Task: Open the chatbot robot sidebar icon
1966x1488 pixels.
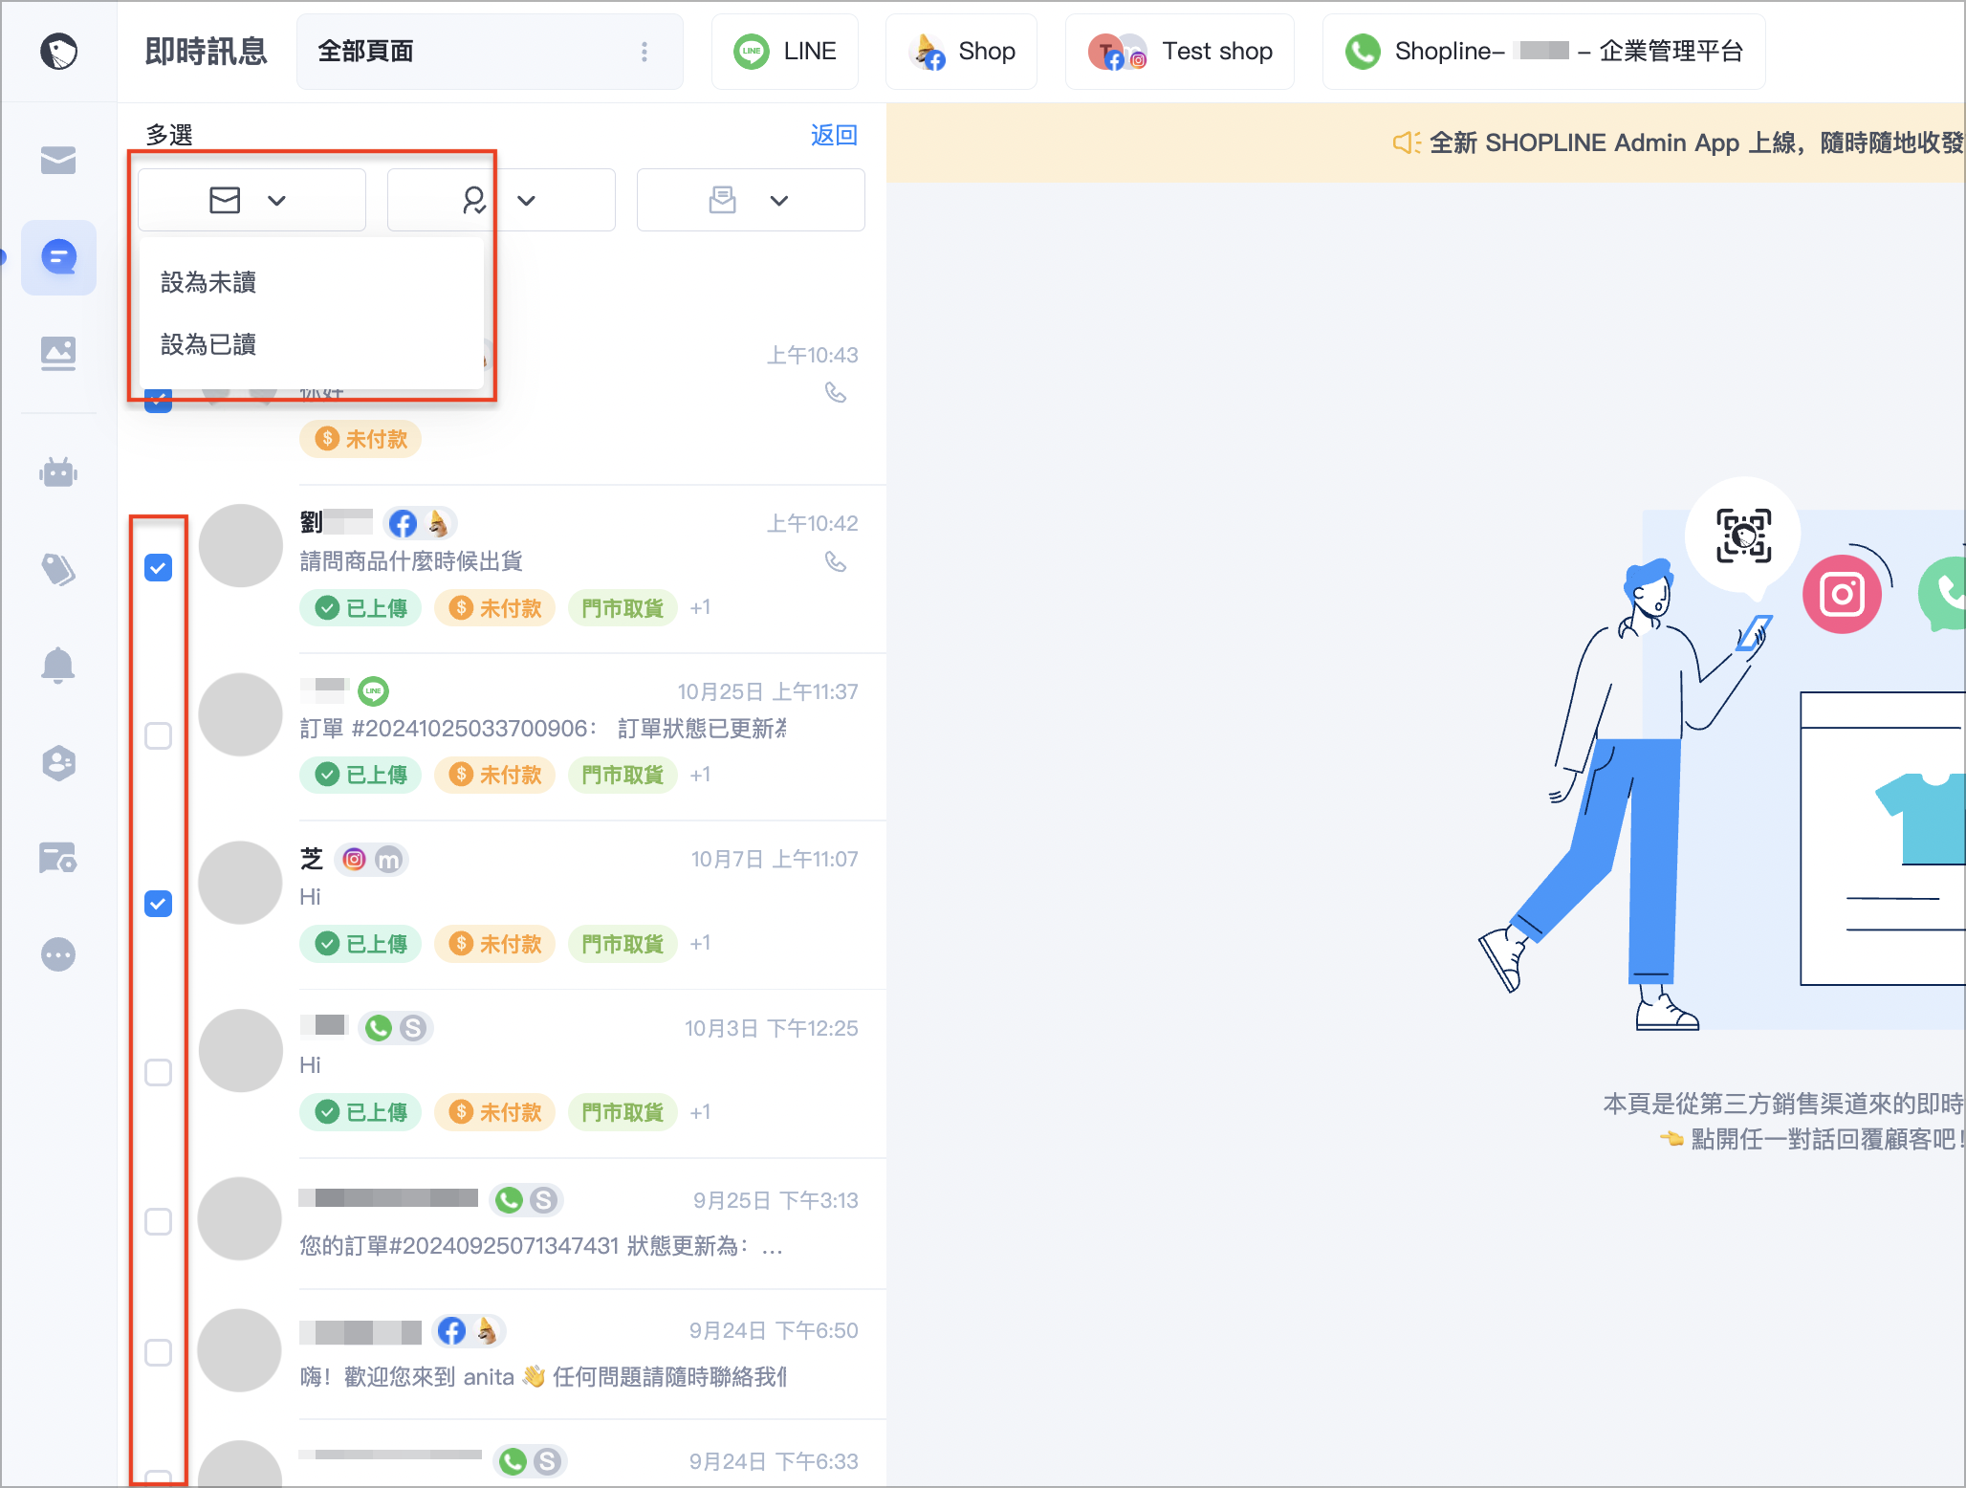Action: [x=58, y=472]
